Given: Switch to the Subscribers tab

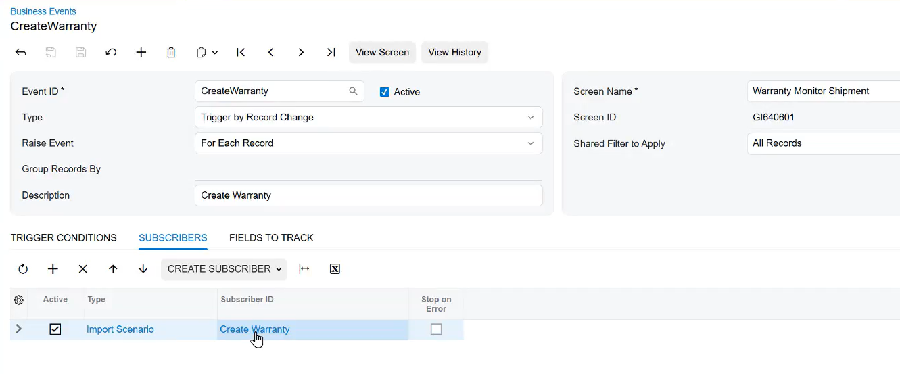Looking at the screenshot, I should pyautogui.click(x=172, y=238).
